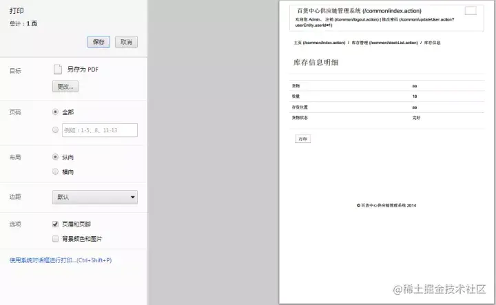Click the 另存为 PDF destination label

83,70
